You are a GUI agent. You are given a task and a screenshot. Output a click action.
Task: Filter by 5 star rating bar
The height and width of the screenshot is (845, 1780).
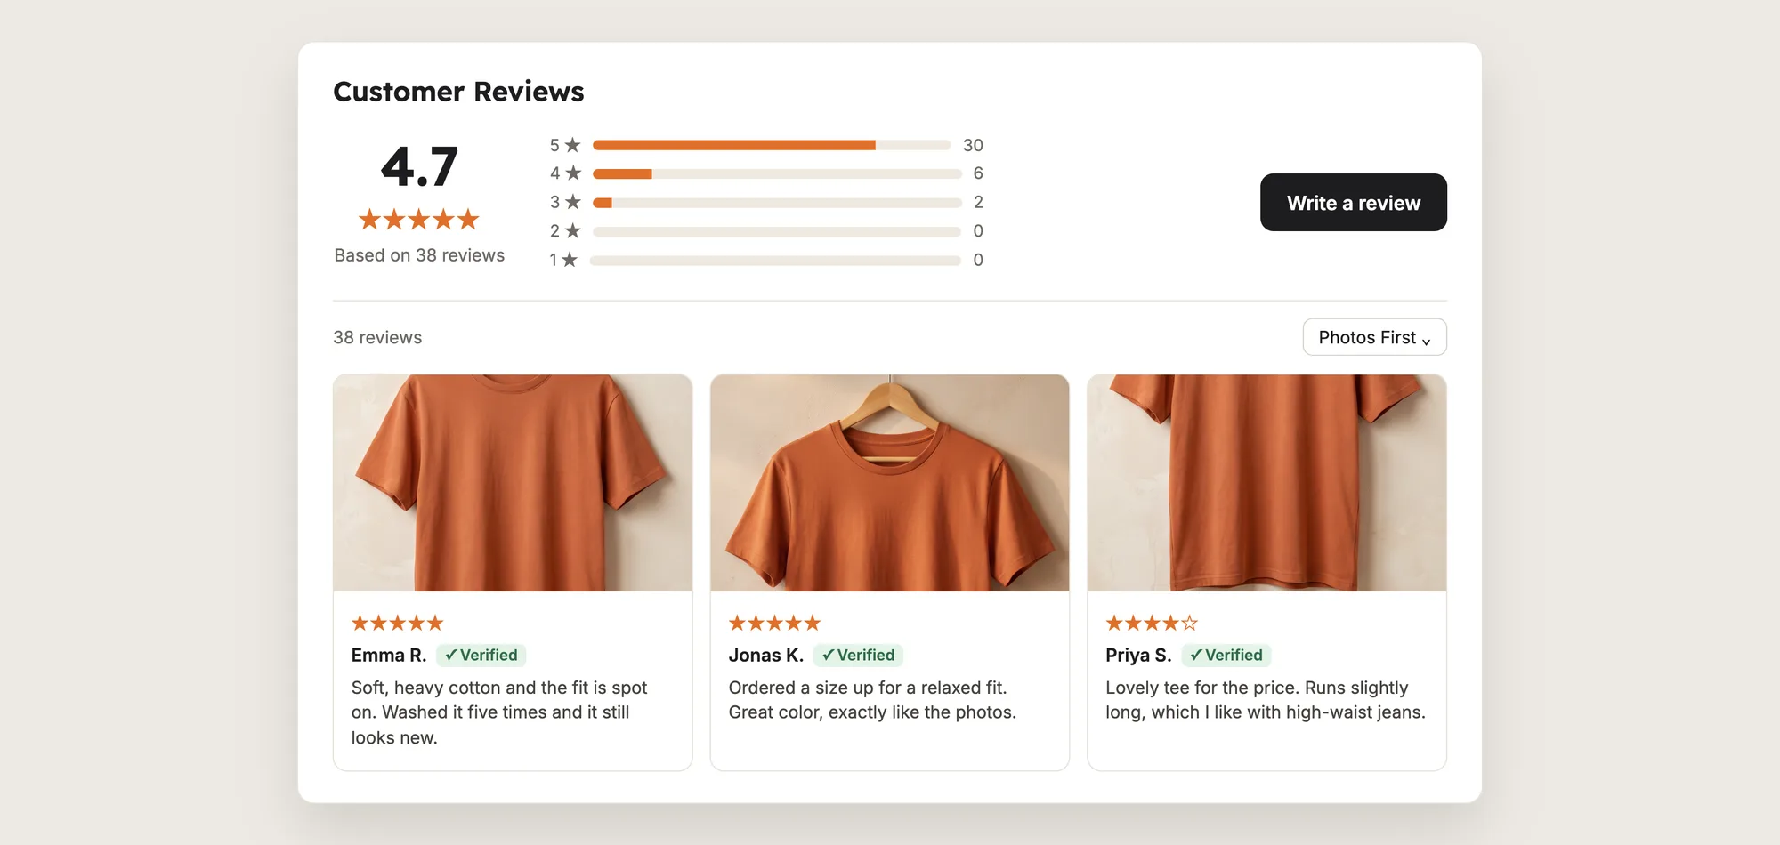click(x=772, y=145)
